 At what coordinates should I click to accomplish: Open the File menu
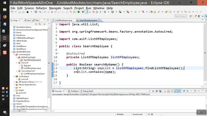tap(13, 8)
